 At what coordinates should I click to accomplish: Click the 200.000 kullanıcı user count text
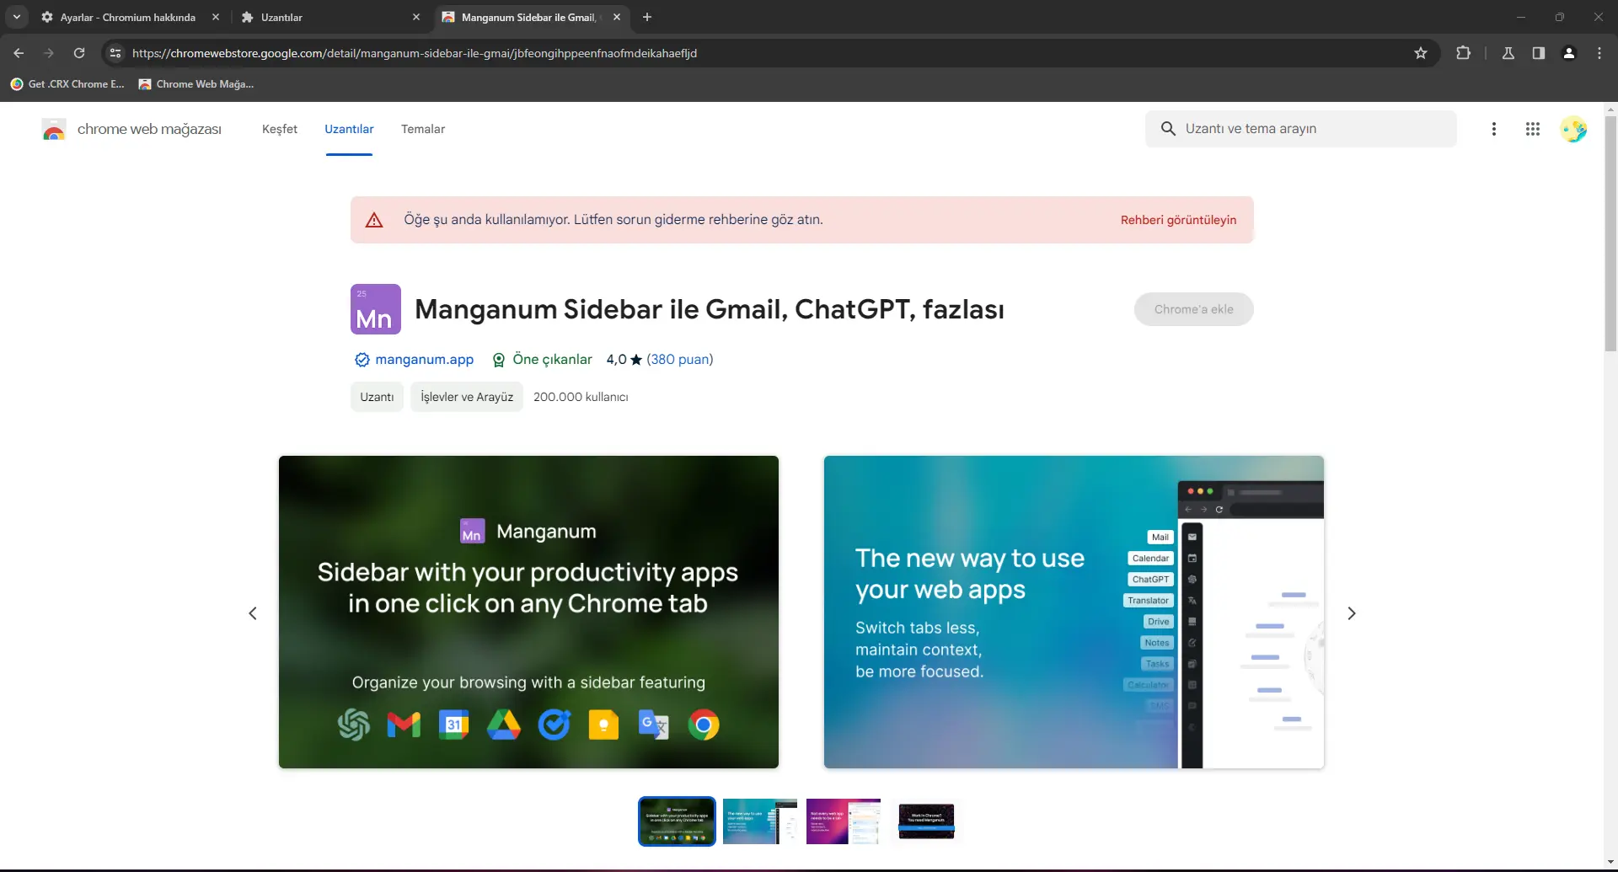tap(581, 397)
